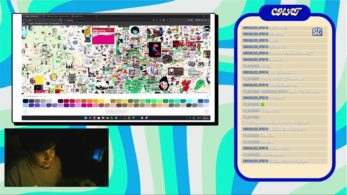
Task: Open Discord from the taskbar
Action: 146,118
